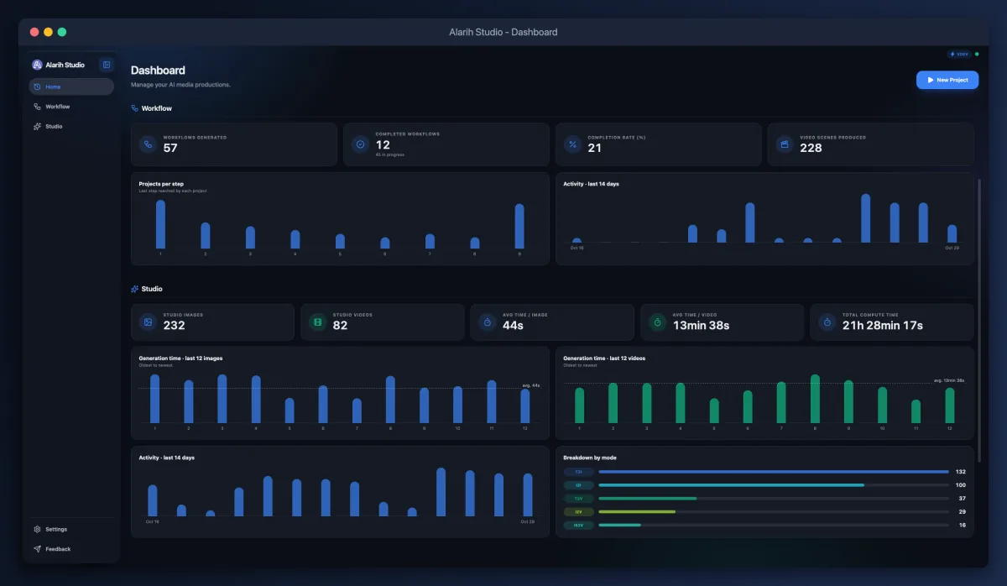Click bar 8 in last 12 videos chart

[x=815, y=399]
